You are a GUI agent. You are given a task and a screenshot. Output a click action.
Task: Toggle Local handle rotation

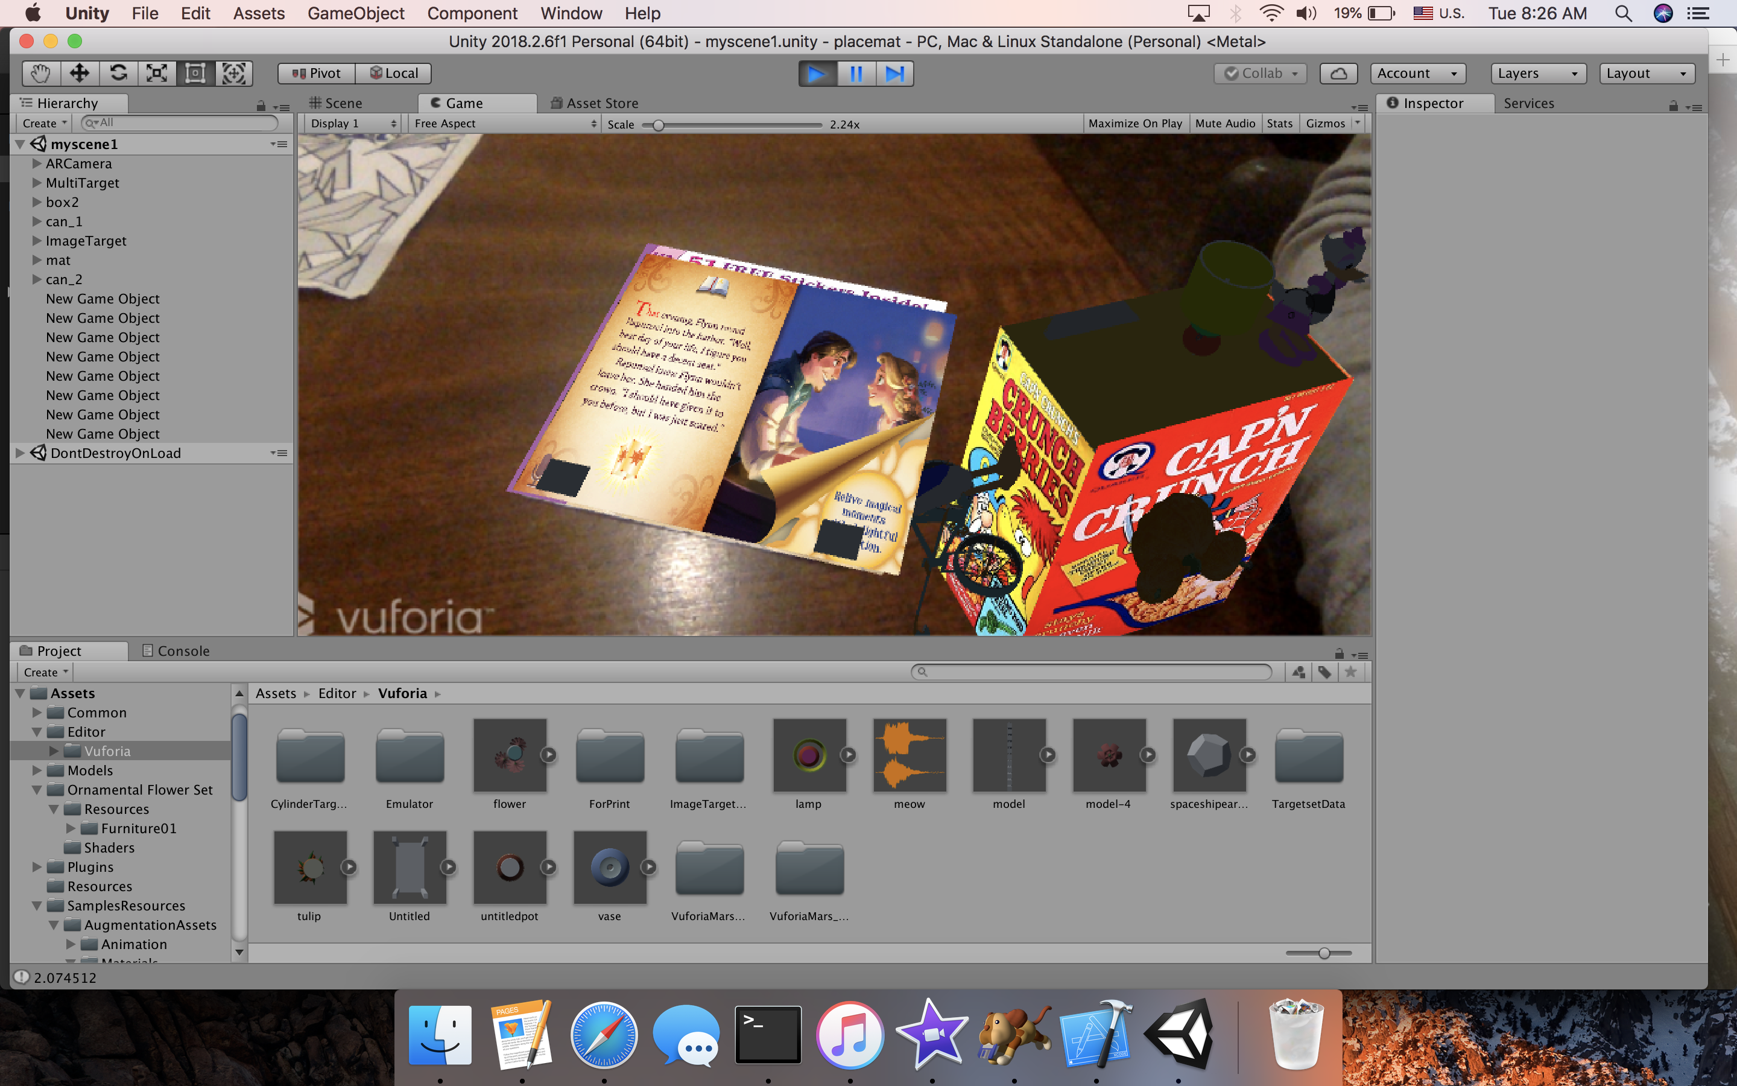click(x=393, y=73)
